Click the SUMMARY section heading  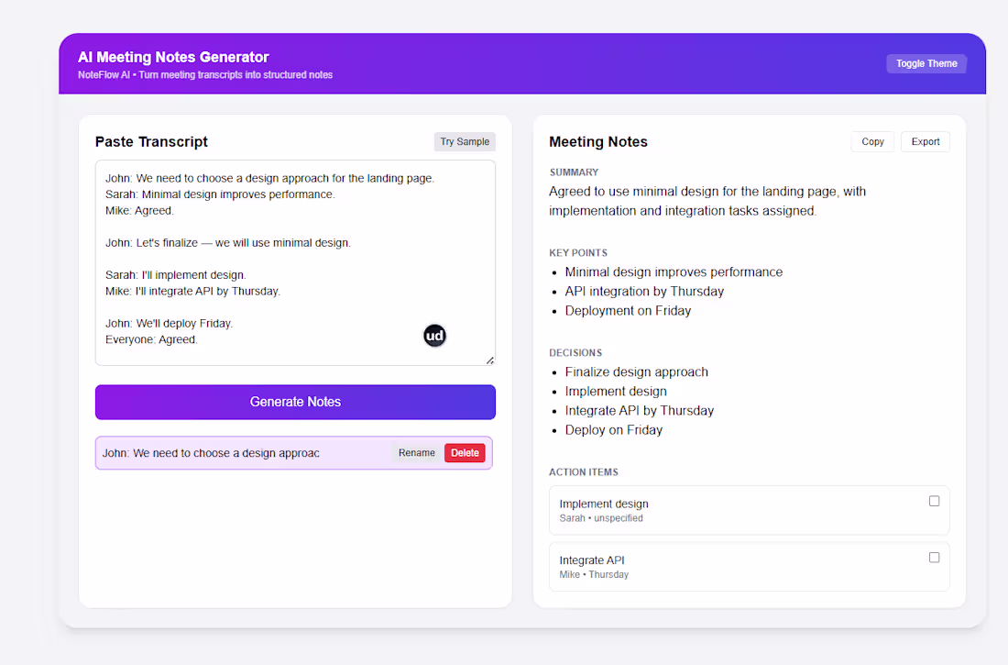574,172
